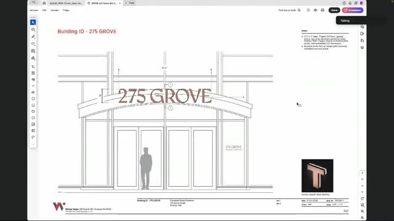
Task: Click the 'Building ID - 275 GROVE' heading
Action: [87, 31]
